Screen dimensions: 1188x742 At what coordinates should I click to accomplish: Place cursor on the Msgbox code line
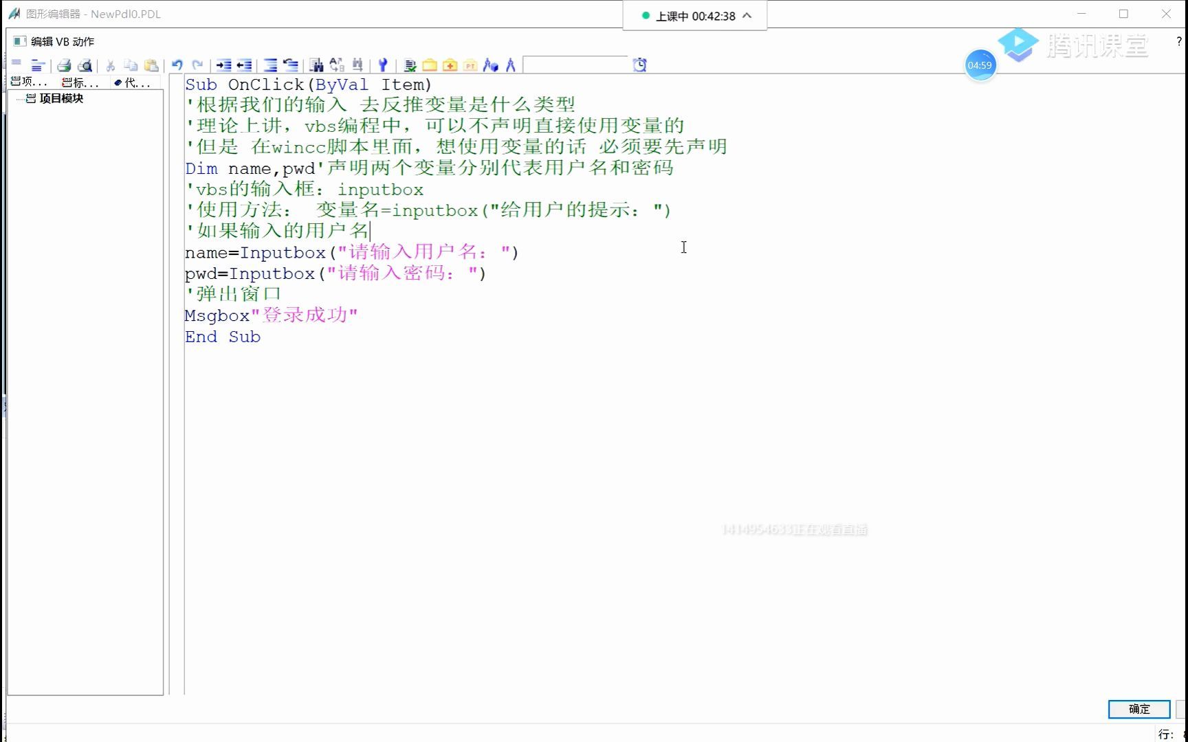[x=271, y=315]
